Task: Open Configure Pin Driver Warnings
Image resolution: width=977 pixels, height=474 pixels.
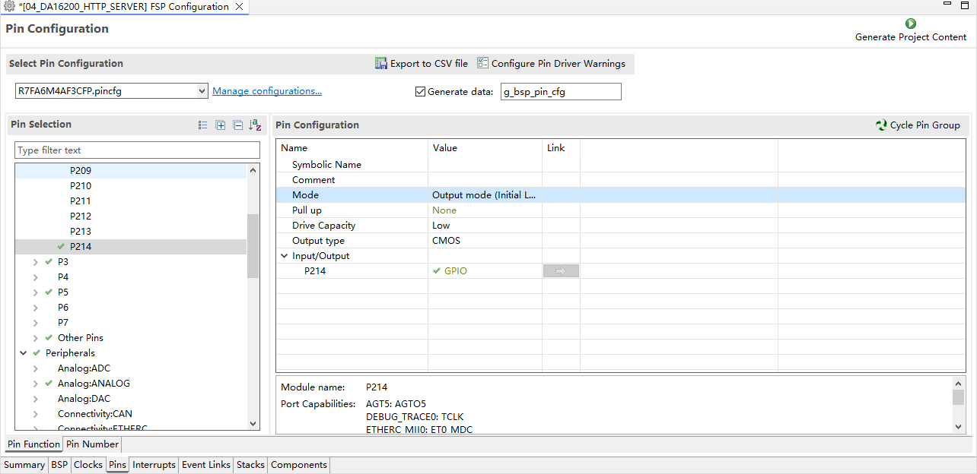Action: (x=551, y=64)
